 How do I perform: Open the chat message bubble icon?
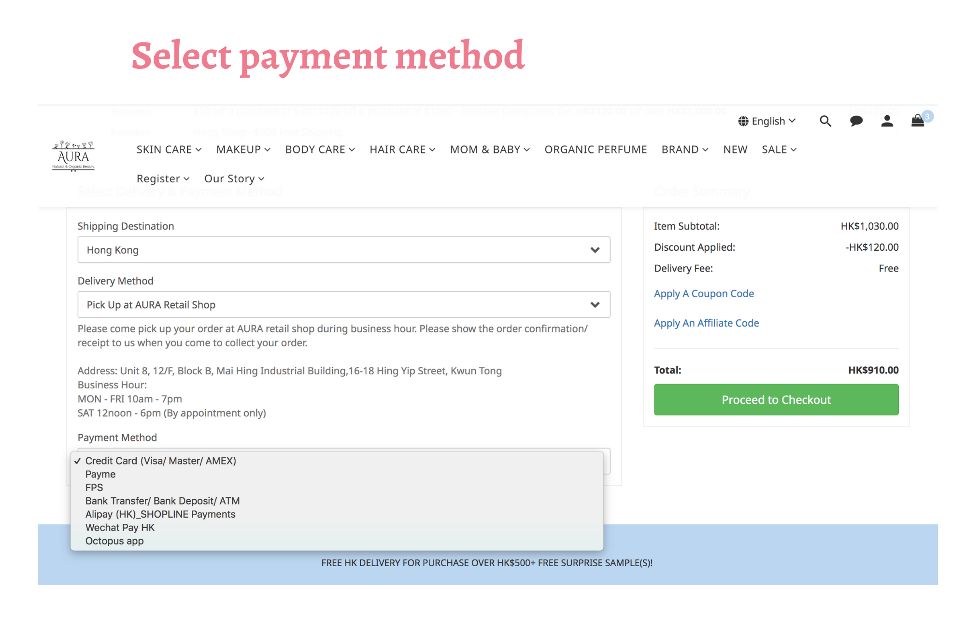click(856, 121)
